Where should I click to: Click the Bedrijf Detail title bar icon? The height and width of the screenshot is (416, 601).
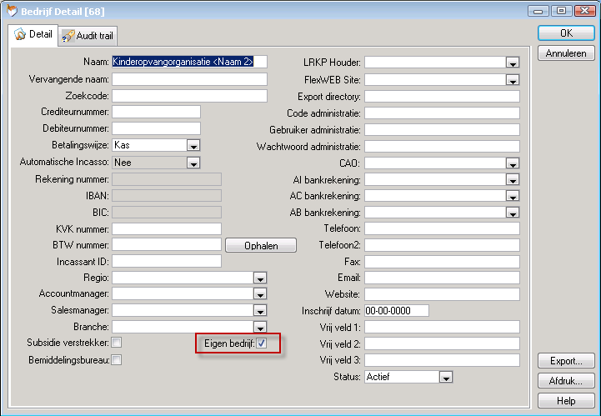(11, 11)
